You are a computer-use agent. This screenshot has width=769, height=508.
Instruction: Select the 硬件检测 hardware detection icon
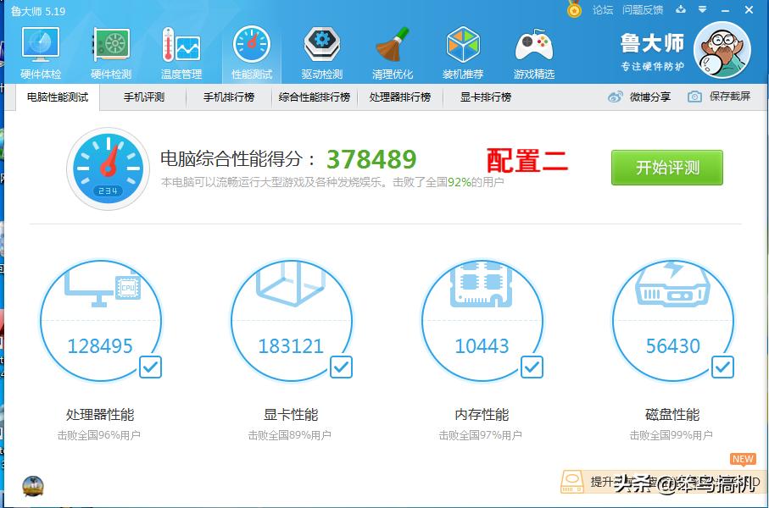coord(110,49)
